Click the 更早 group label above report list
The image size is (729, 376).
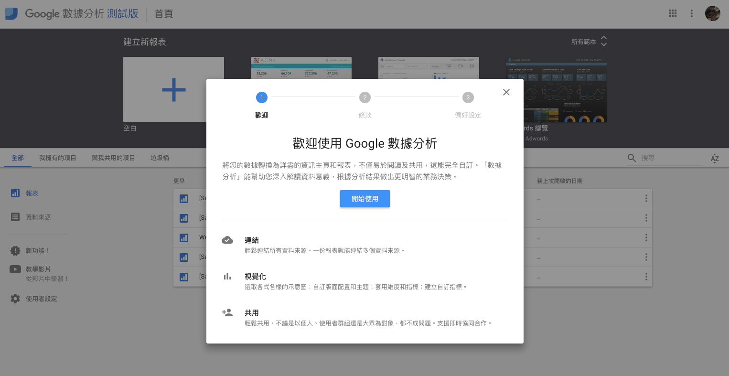point(179,181)
